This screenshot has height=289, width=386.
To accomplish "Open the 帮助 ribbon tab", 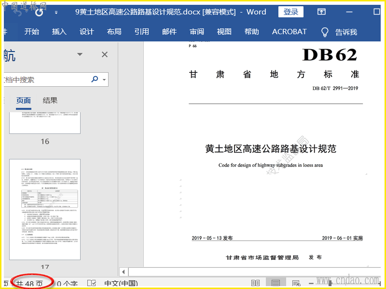I will [x=251, y=31].
